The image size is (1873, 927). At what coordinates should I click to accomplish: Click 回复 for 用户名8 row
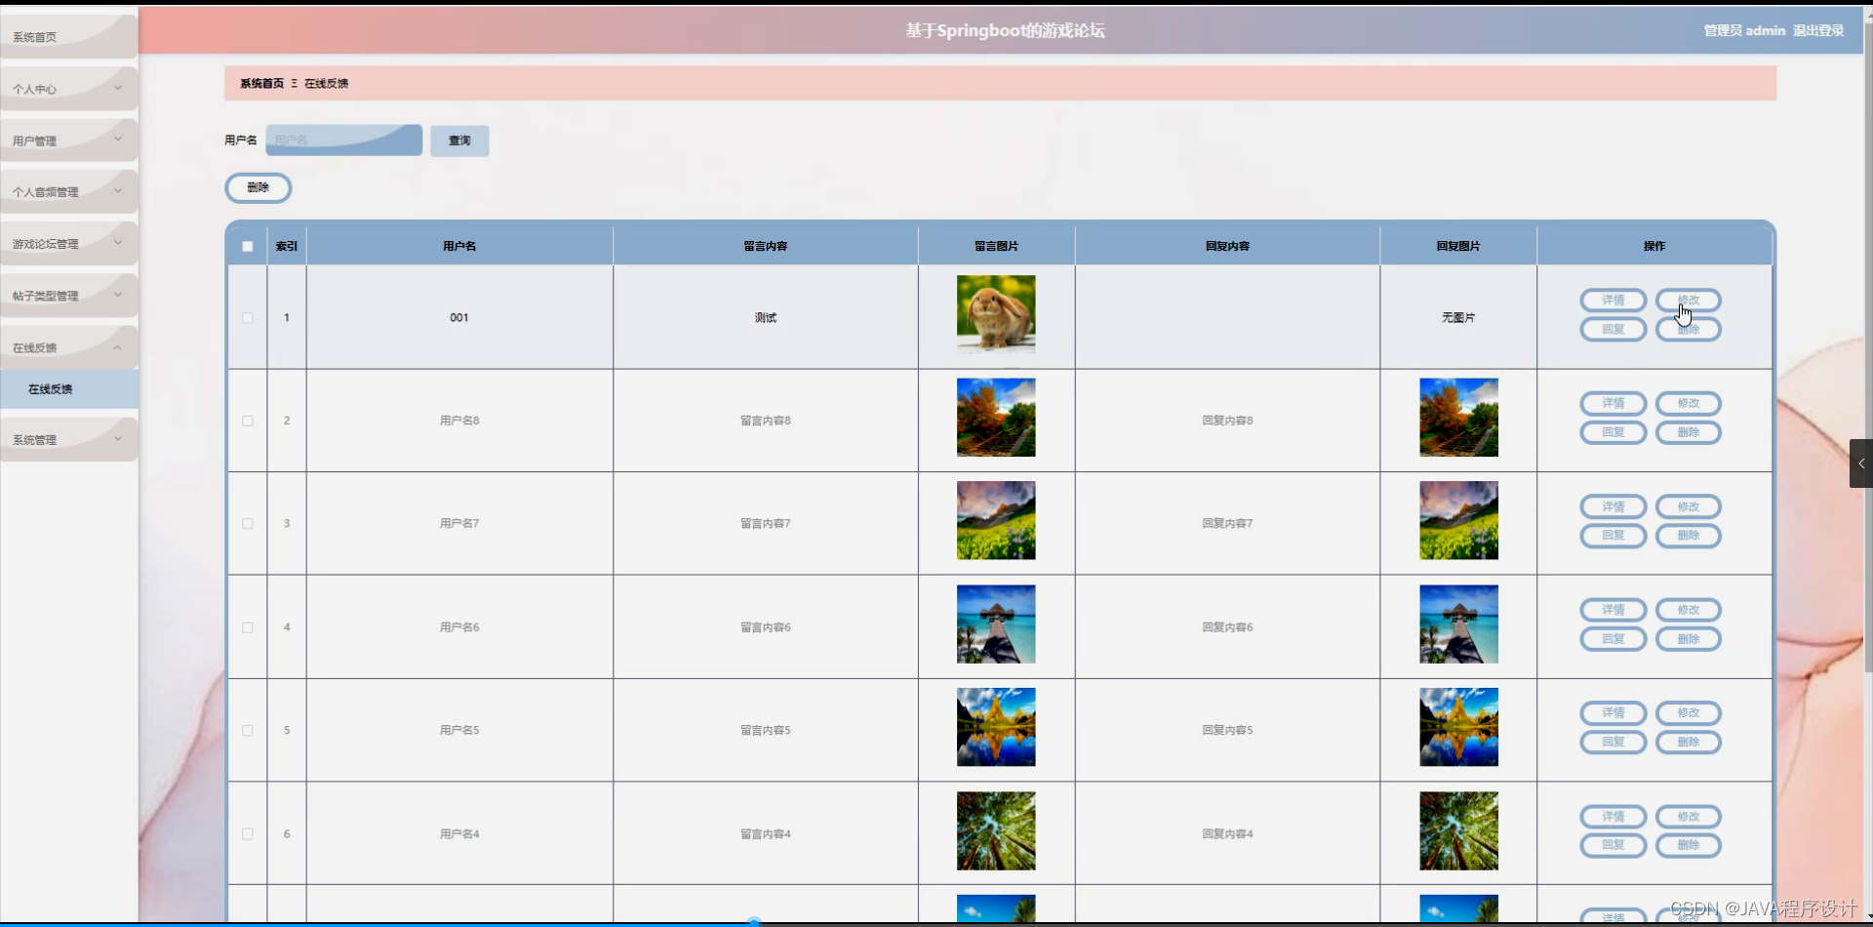coord(1614,432)
